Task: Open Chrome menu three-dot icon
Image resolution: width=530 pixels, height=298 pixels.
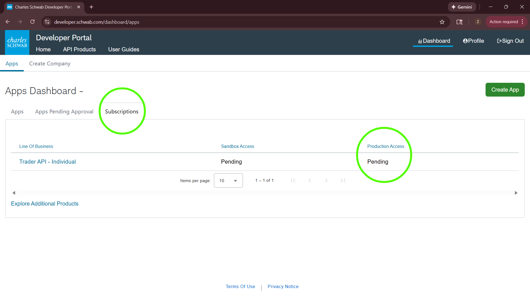Action: point(523,22)
